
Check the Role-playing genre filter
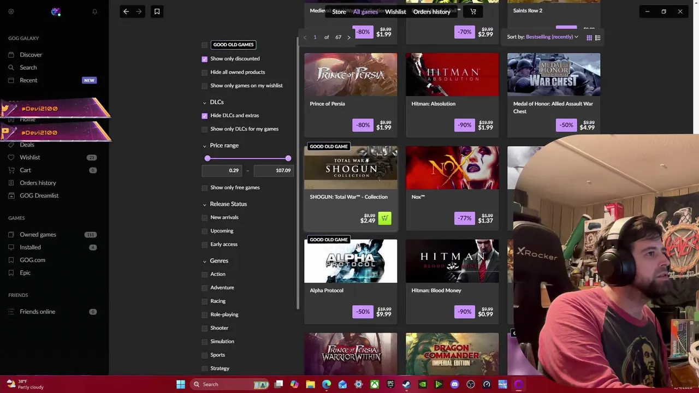[x=205, y=314]
